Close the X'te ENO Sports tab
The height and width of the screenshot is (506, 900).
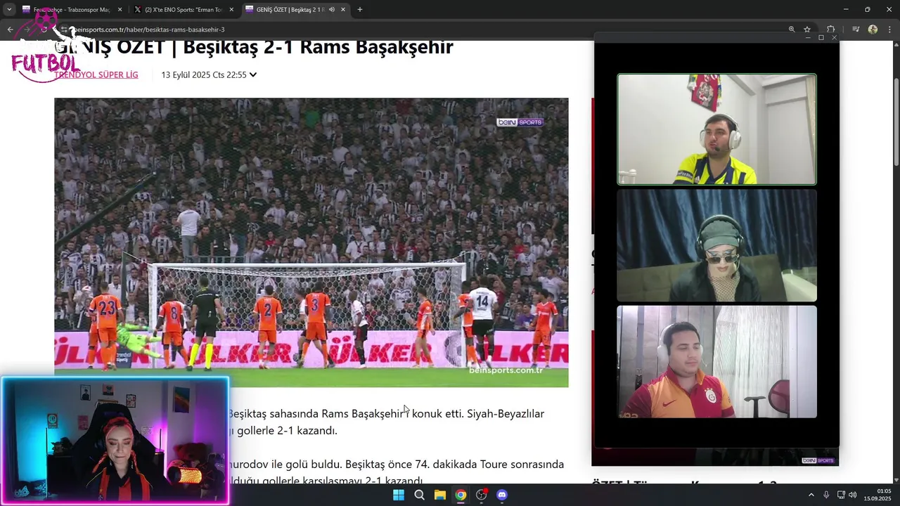(x=231, y=10)
